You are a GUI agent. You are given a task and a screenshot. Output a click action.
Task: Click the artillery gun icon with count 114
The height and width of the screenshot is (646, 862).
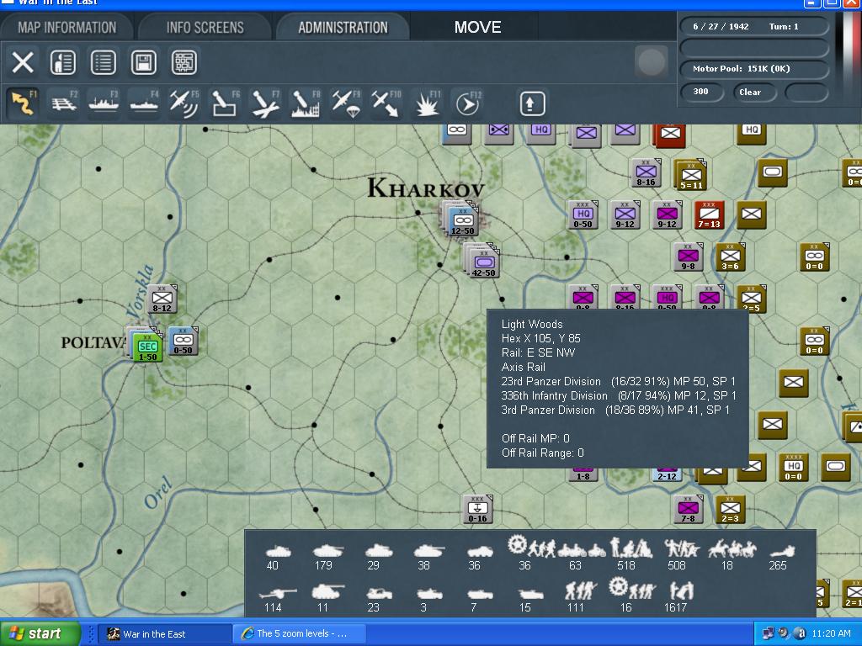point(278,593)
